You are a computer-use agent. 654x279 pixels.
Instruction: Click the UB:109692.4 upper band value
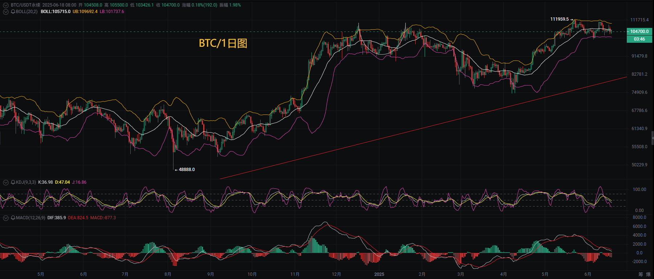click(85, 12)
